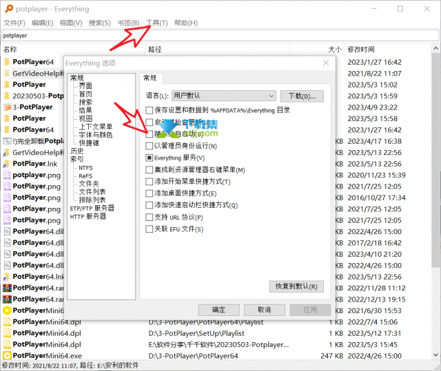
Task: Click PotPlayer64.rar archive icon dated 2022/12/13
Action: (x=7, y=299)
